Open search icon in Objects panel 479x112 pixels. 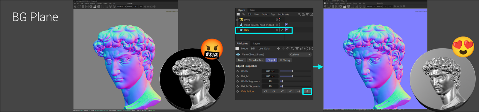coord(299,14)
